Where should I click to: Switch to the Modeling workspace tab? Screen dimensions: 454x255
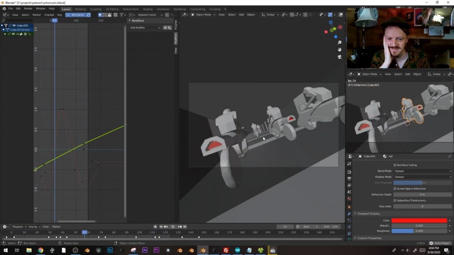click(x=80, y=9)
